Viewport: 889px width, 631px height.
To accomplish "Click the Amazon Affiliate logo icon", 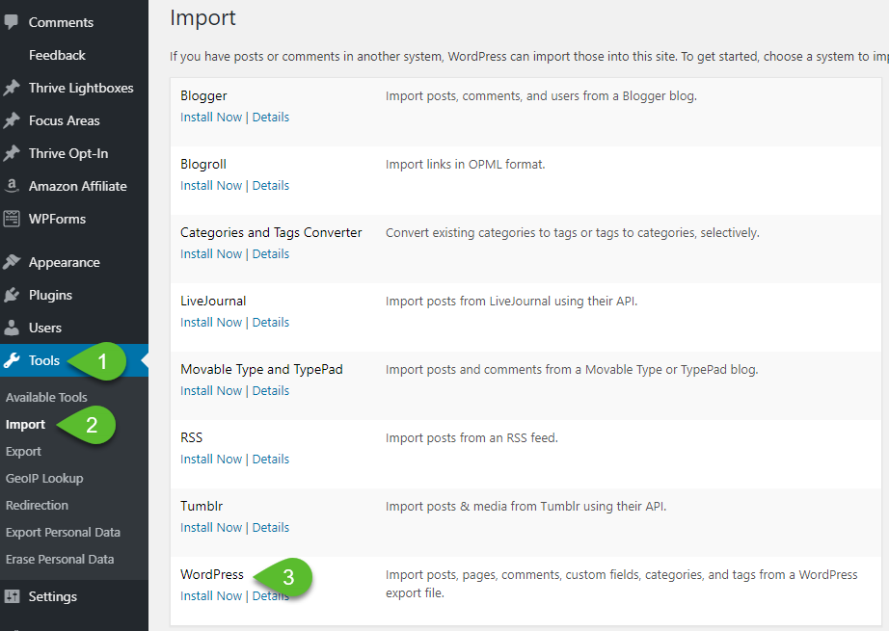I will pos(12,186).
